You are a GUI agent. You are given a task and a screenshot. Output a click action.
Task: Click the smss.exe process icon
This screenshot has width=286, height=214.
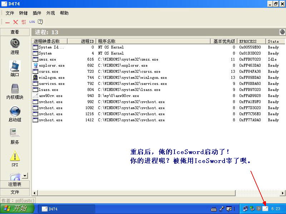35,59
